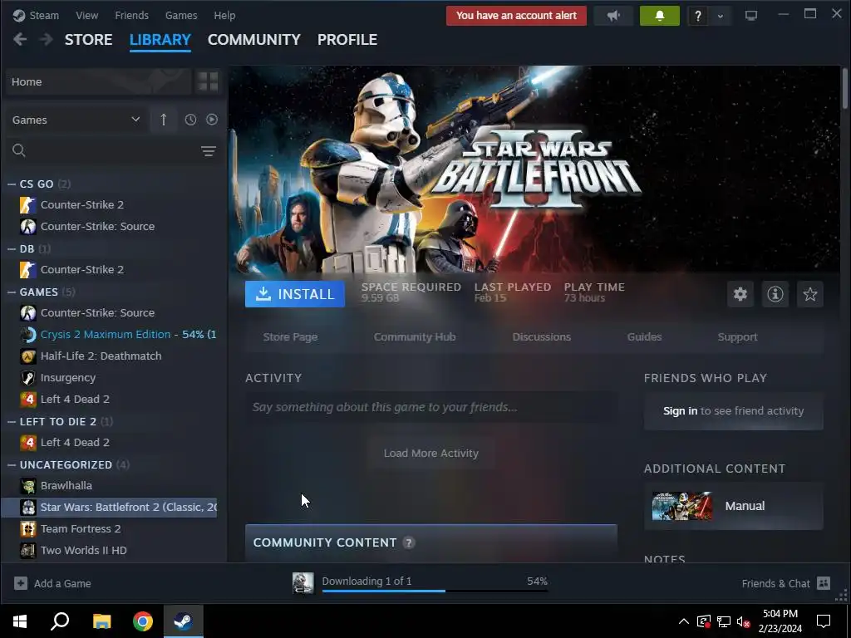Open advanced filter options icon

click(x=209, y=151)
